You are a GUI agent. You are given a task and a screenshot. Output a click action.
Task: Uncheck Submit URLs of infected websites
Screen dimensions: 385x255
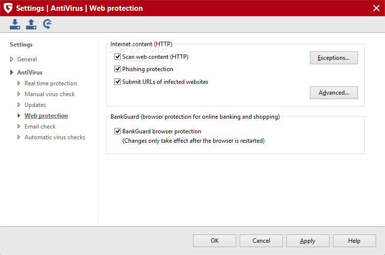[118, 82]
